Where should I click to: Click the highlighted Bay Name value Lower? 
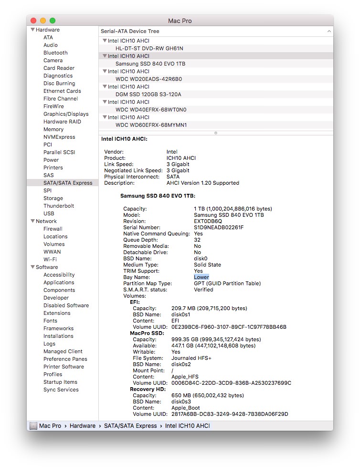pyautogui.click(x=201, y=277)
